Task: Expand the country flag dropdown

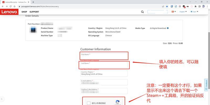Action: point(174,12)
